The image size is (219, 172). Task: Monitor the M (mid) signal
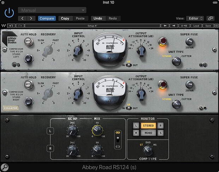(x=136, y=133)
